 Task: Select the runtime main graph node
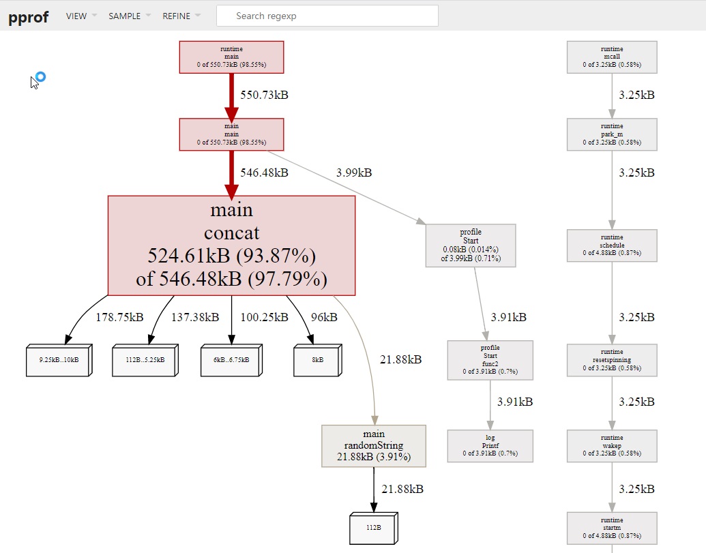[231, 57]
